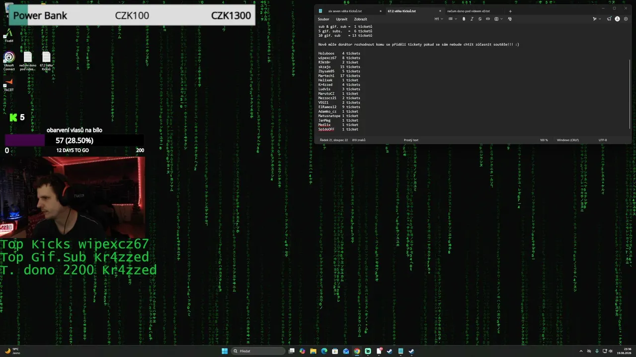Change the UTF-8 encoding in status bar

(x=603, y=140)
